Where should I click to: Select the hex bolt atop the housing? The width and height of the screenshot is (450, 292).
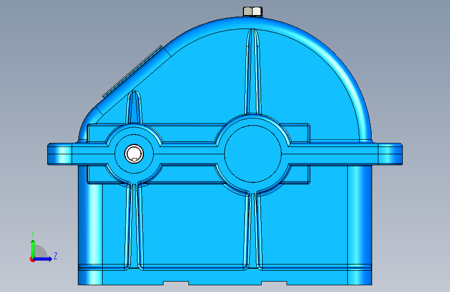tap(253, 11)
